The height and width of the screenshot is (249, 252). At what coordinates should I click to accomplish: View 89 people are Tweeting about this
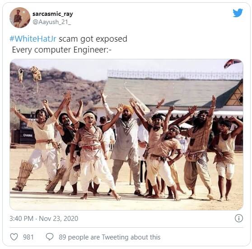point(110,237)
